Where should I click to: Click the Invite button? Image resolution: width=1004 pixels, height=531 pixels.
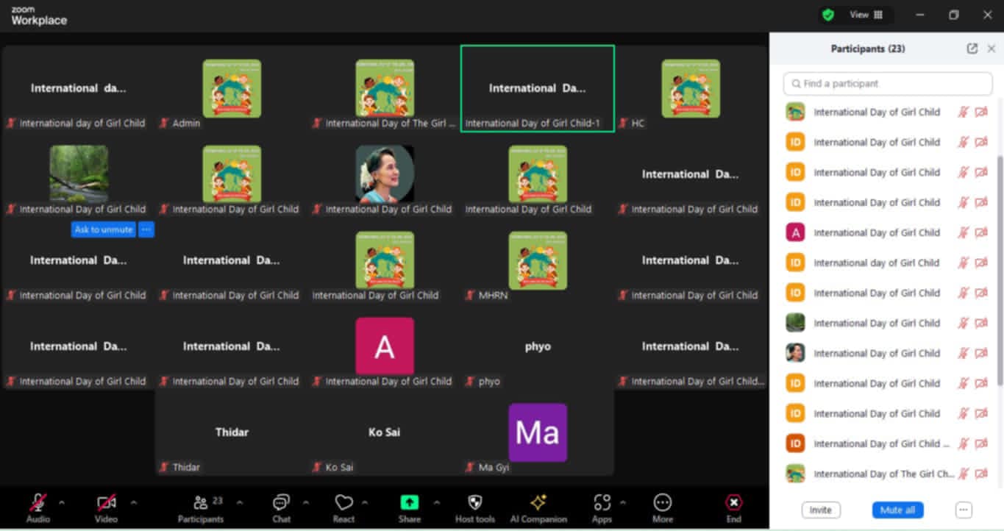(821, 510)
